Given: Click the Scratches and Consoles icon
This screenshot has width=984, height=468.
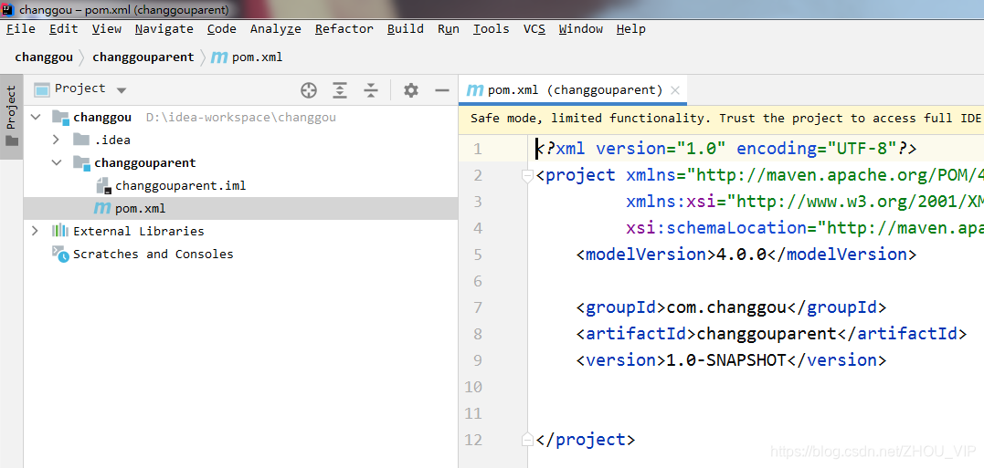Looking at the screenshot, I should tap(60, 254).
